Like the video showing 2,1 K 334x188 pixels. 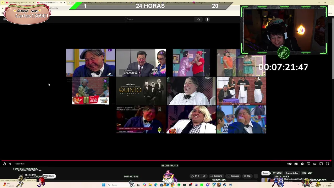195,176
